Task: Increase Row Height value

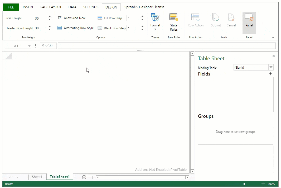Action: click(x=50, y=17)
